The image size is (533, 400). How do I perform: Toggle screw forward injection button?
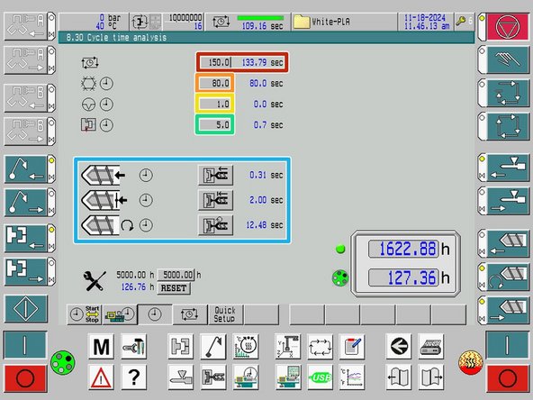[x=508, y=243]
